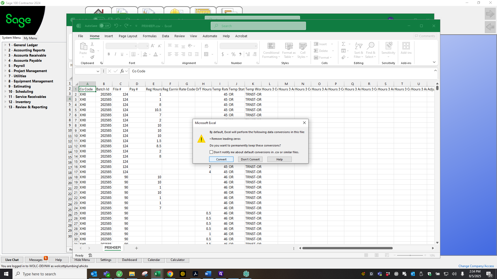Select the PRXH0EPI sheet tab
The image size is (497, 279).
(113, 248)
